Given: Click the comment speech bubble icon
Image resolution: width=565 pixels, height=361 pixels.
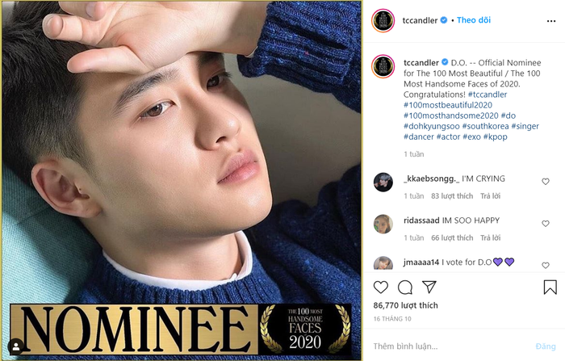Looking at the screenshot, I should (405, 287).
